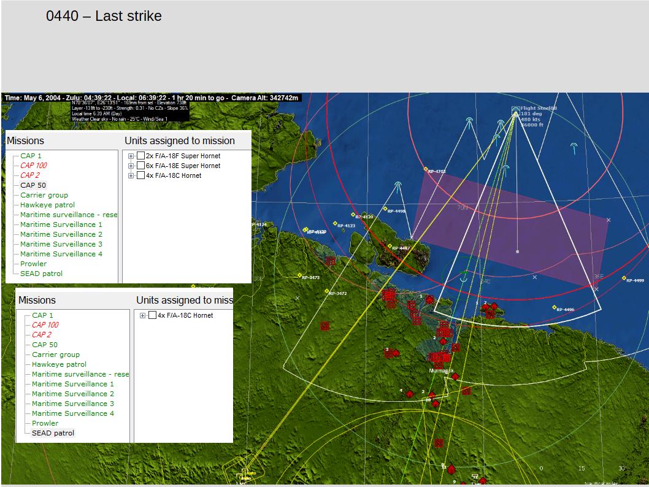Click the 'Missions' heading of upper panel
The width and height of the screenshot is (649, 487).
tap(25, 140)
